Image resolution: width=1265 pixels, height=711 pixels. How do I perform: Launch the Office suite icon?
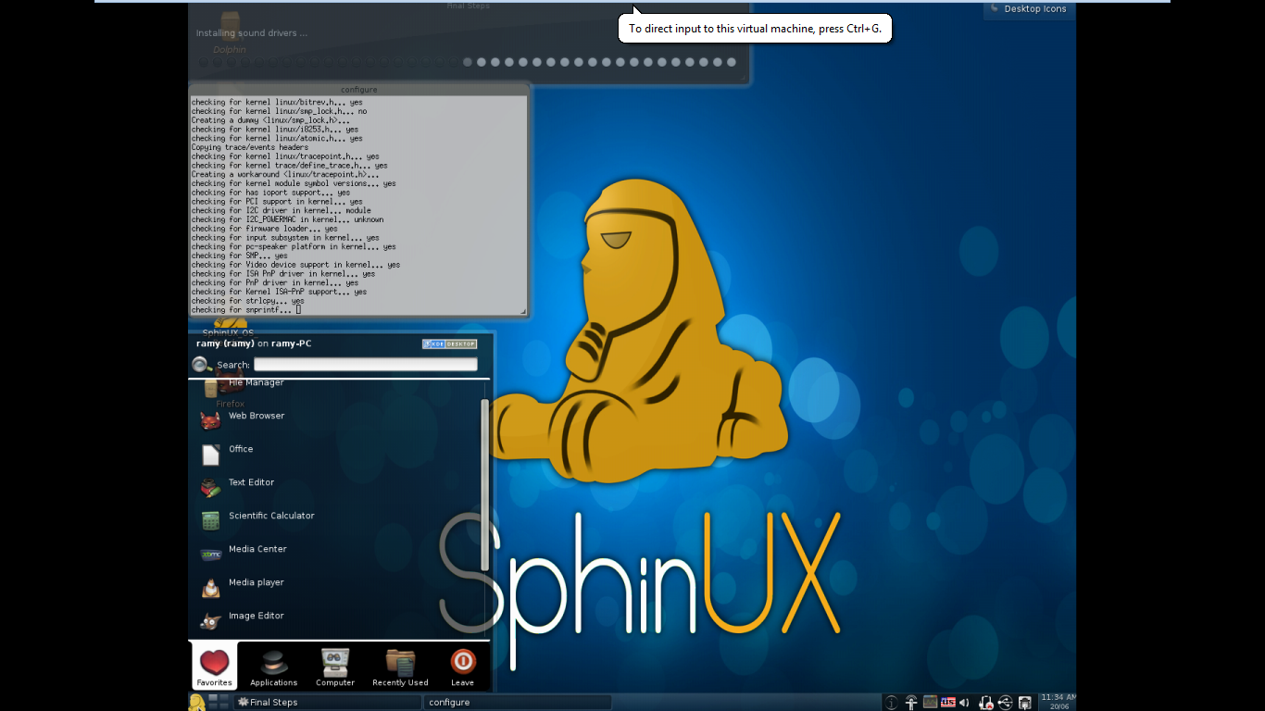[x=210, y=454]
